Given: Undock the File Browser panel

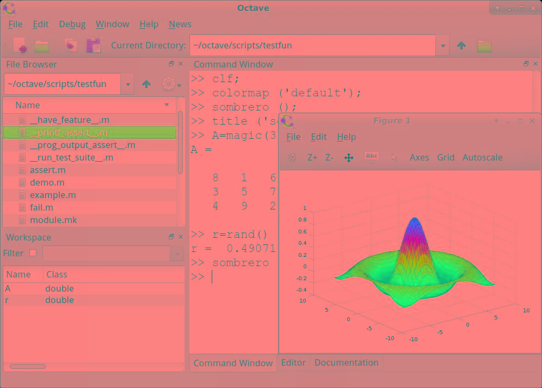Looking at the screenshot, I should click(171, 64).
